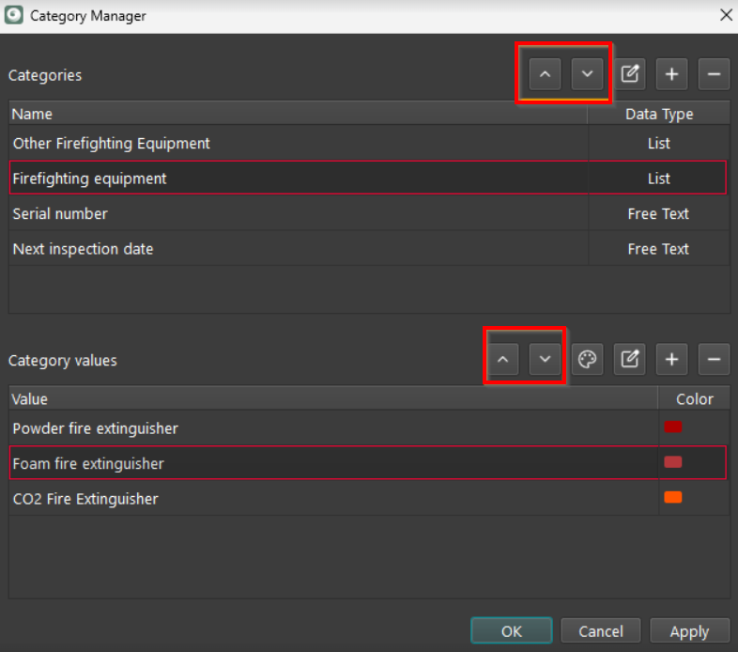Edit the selected category name

630,74
